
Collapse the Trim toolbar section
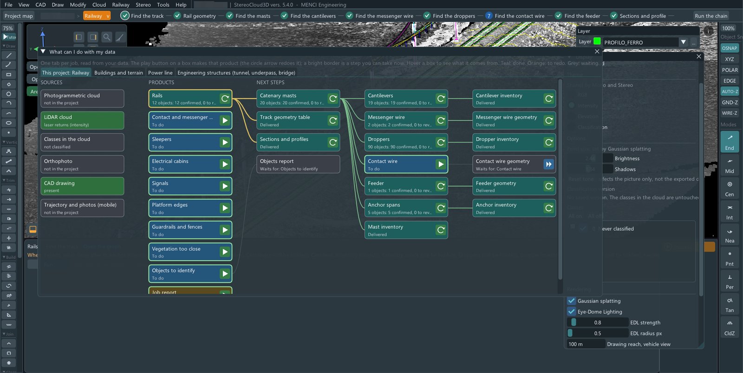click(x=9, y=180)
